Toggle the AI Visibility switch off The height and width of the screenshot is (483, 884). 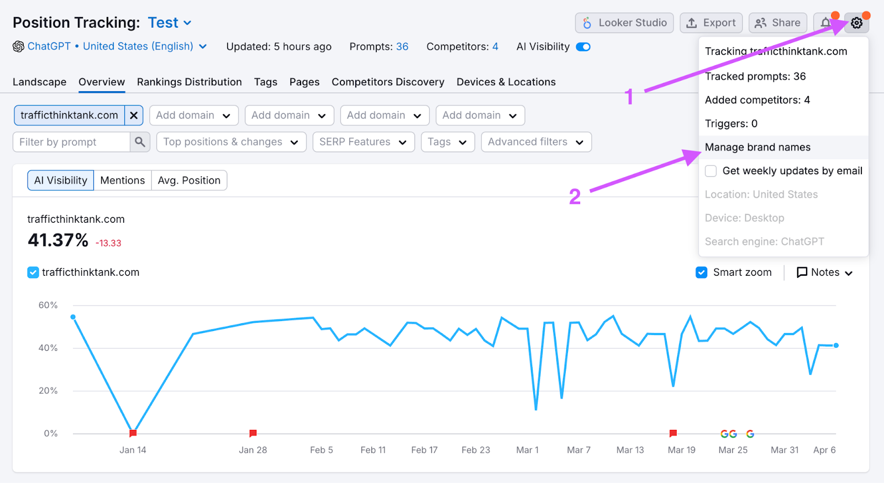point(583,47)
